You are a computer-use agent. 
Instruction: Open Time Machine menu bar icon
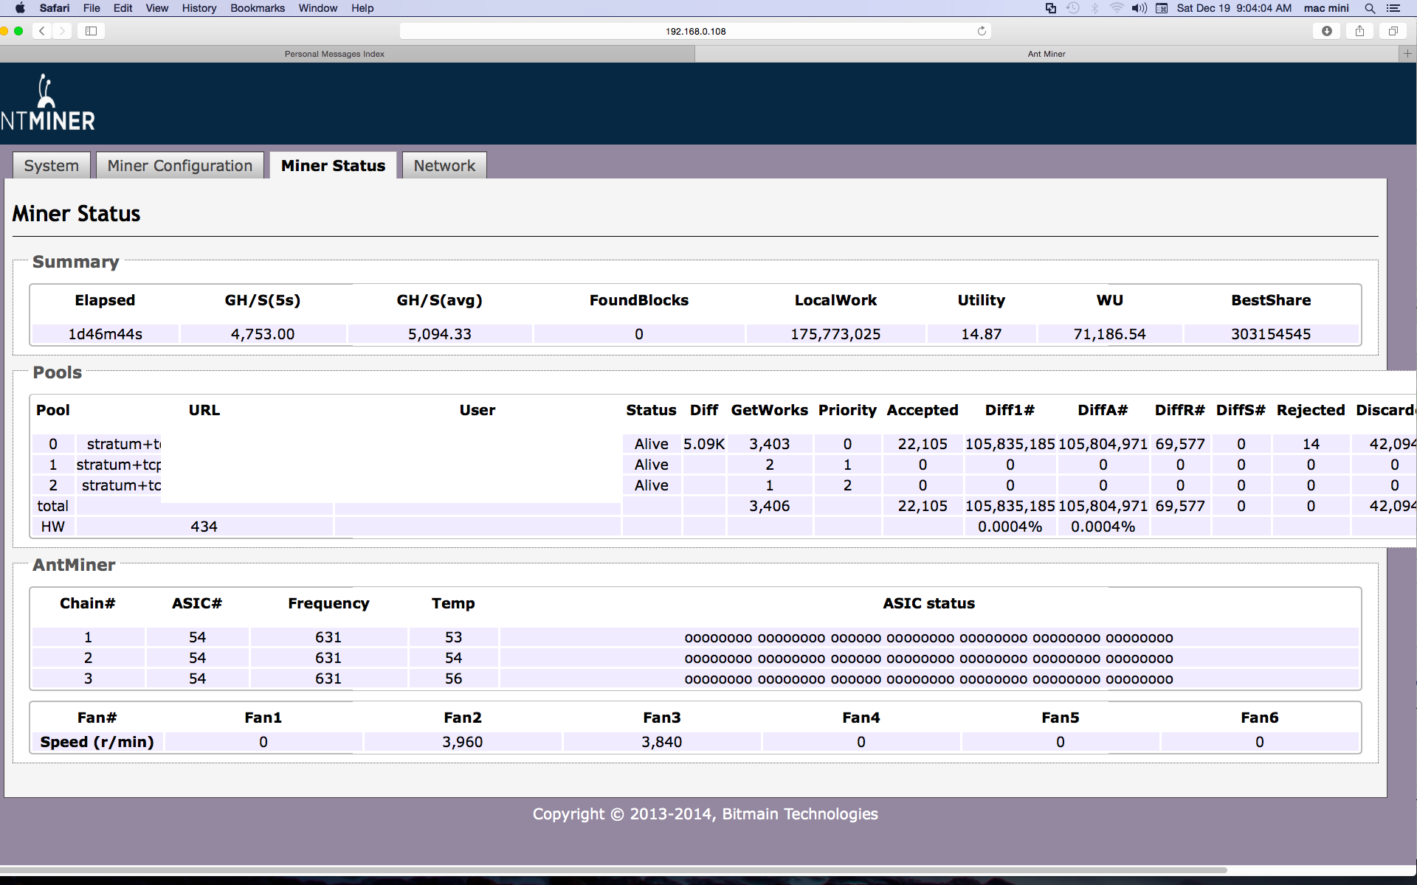pos(1073,8)
